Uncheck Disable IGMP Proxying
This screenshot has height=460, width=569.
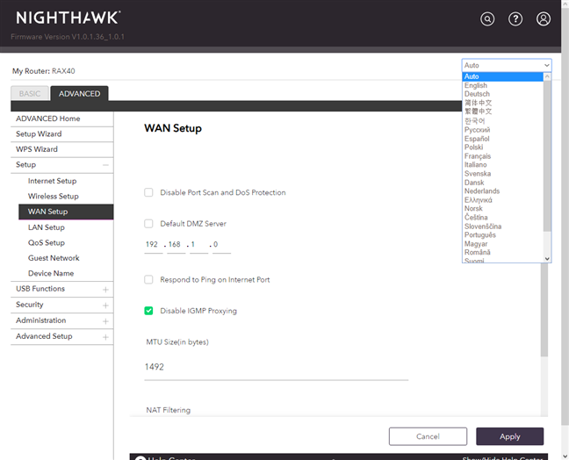pyautogui.click(x=148, y=311)
